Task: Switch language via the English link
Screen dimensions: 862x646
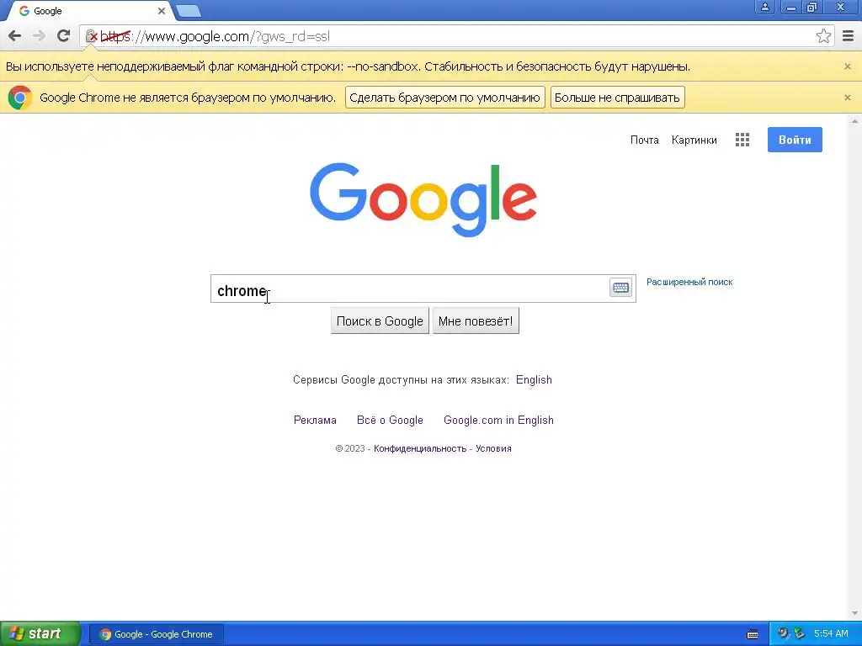Action: click(534, 380)
